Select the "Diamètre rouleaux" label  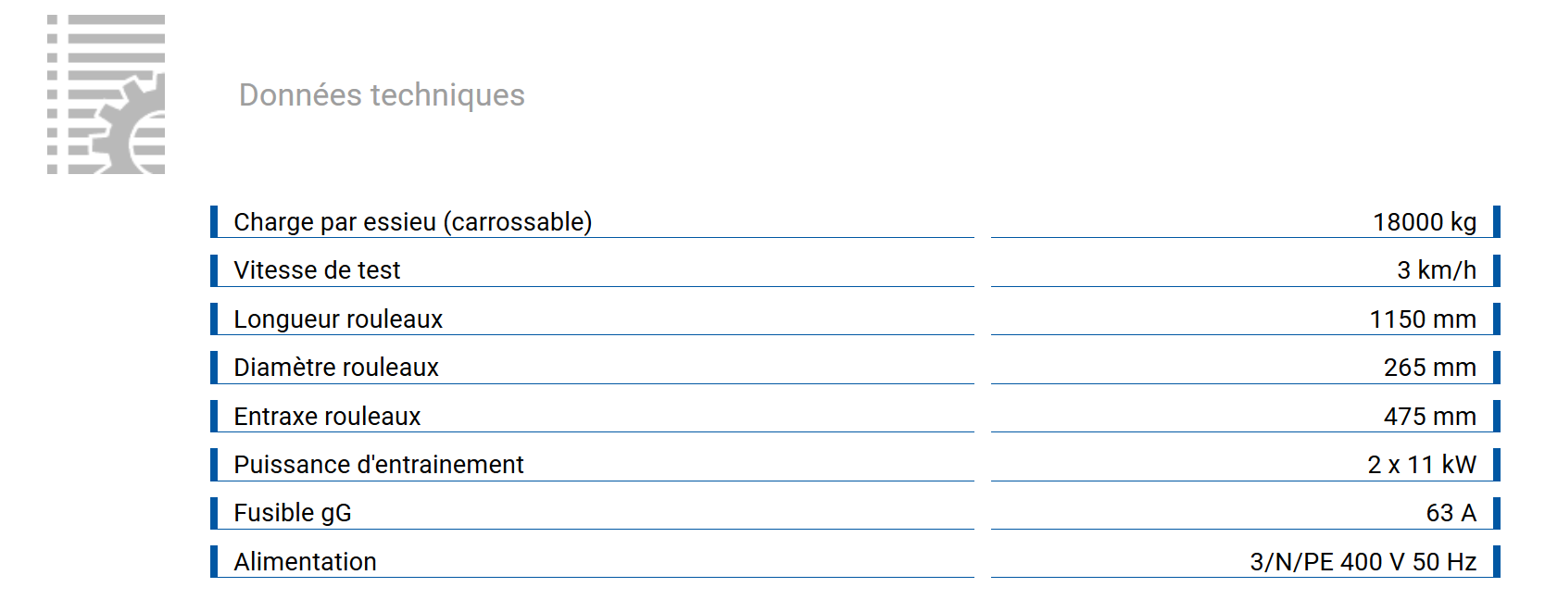(x=336, y=368)
